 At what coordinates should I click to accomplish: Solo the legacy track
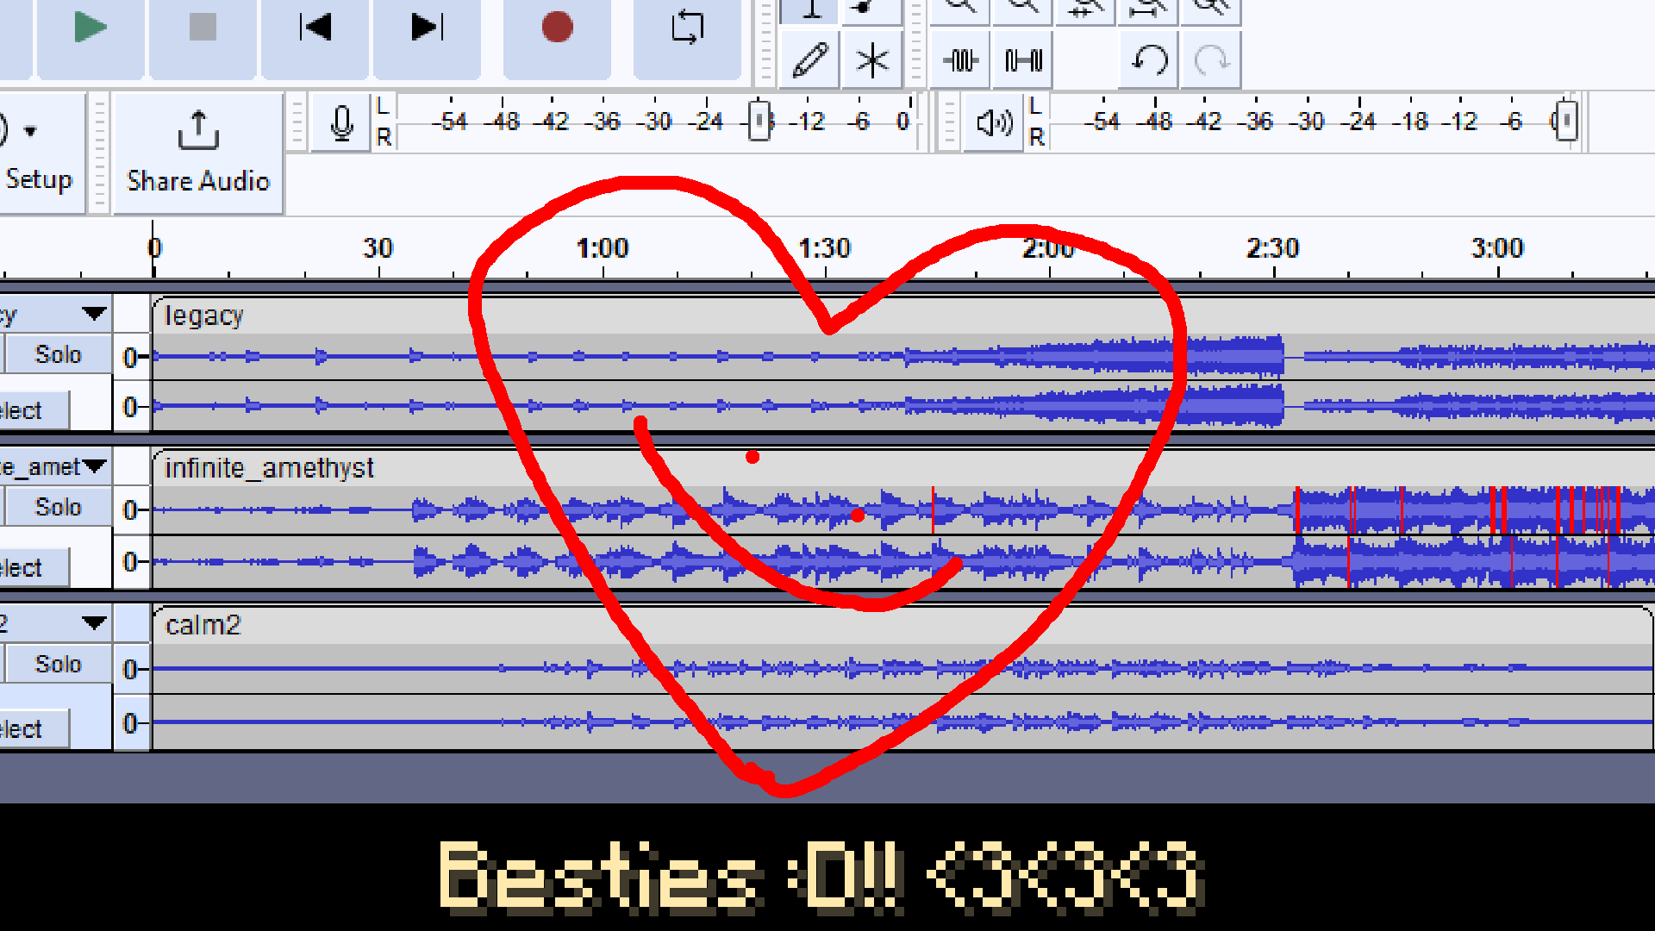click(58, 354)
